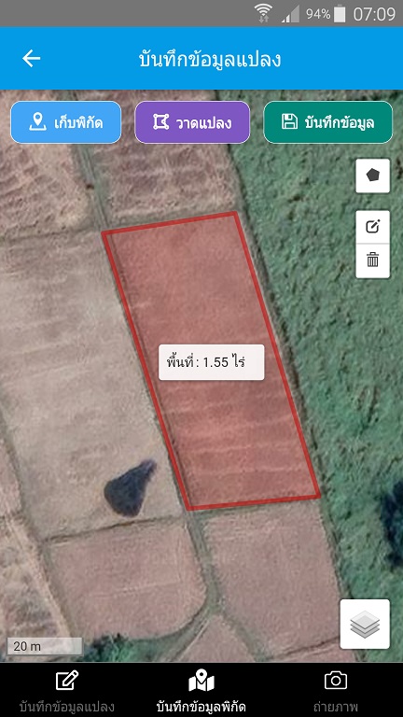Tap the camera icon for ถ่ายภาพ
The width and height of the screenshot is (403, 717).
point(336,681)
